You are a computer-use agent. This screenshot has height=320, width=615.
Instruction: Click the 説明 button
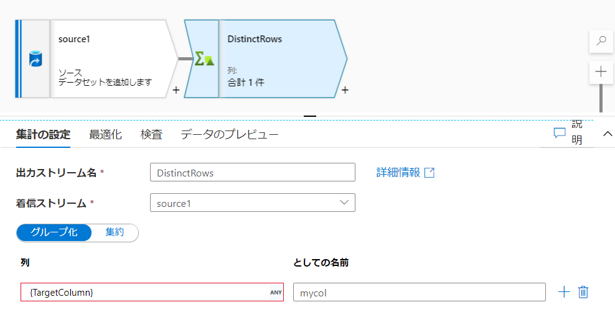(x=567, y=133)
